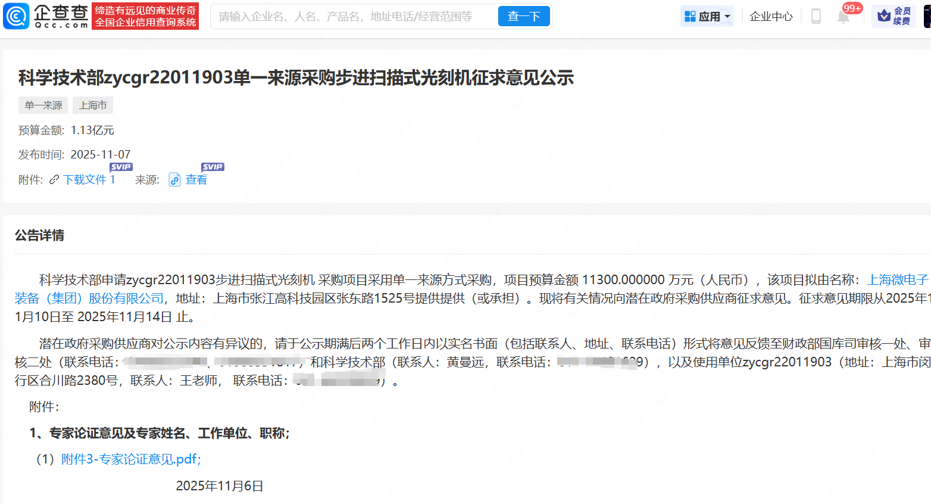931x504 pixels.
Task: Click the 企查查 logo icon
Action: [15, 15]
